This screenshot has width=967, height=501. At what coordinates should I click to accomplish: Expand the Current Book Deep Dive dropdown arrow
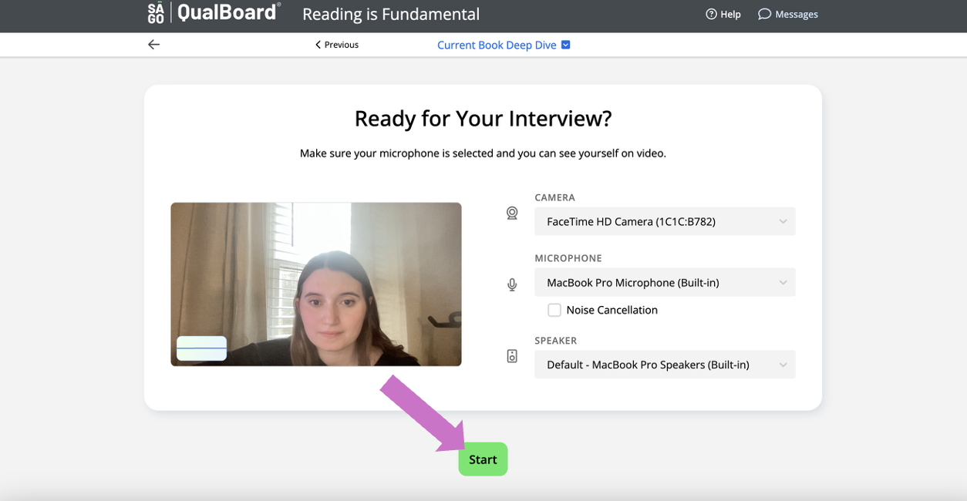click(x=565, y=45)
